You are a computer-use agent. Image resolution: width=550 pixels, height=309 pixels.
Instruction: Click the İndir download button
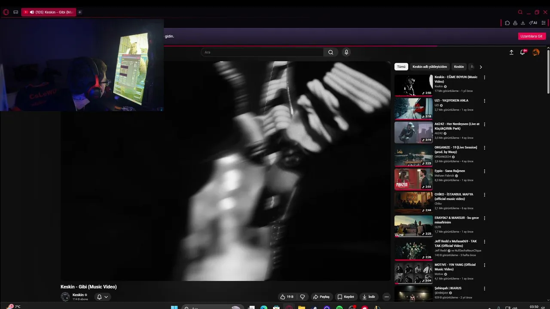click(369, 297)
